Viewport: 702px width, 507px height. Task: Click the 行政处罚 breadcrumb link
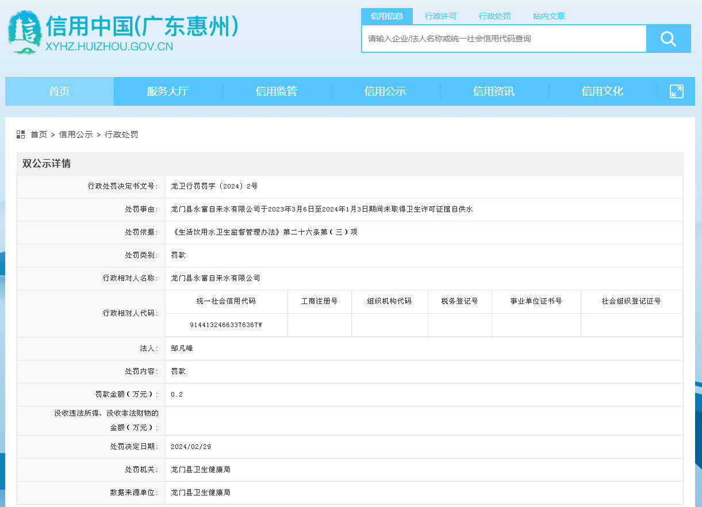click(x=121, y=135)
